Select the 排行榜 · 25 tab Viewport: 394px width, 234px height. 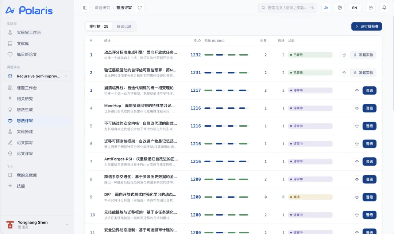pyautogui.click(x=99, y=26)
